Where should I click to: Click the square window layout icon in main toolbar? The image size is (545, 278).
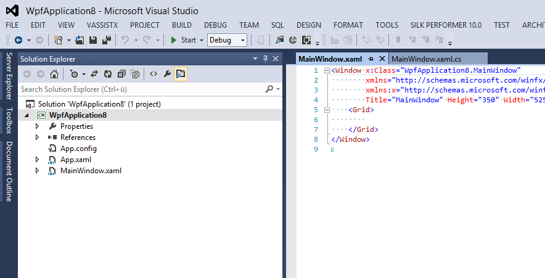coord(306,40)
